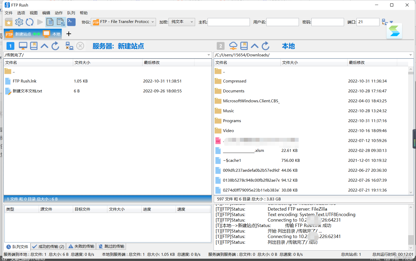Select the Documents folder in local panel
416x261 pixels.
point(311,91)
